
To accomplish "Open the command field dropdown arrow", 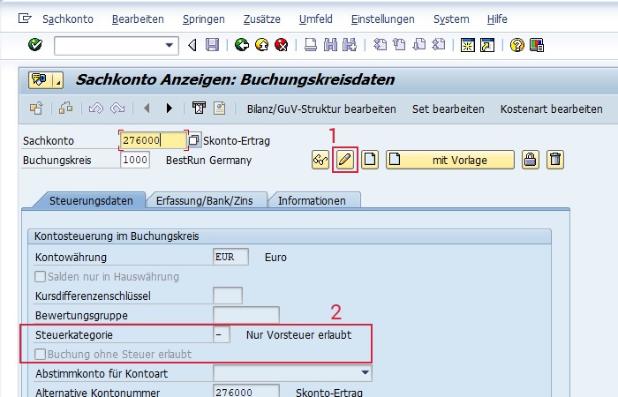I will [170, 45].
